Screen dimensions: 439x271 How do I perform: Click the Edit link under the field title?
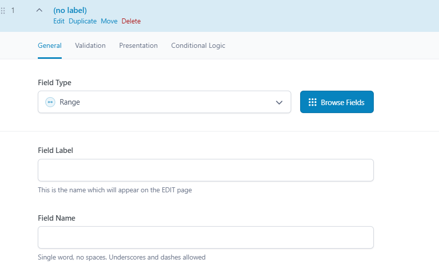pyautogui.click(x=59, y=21)
